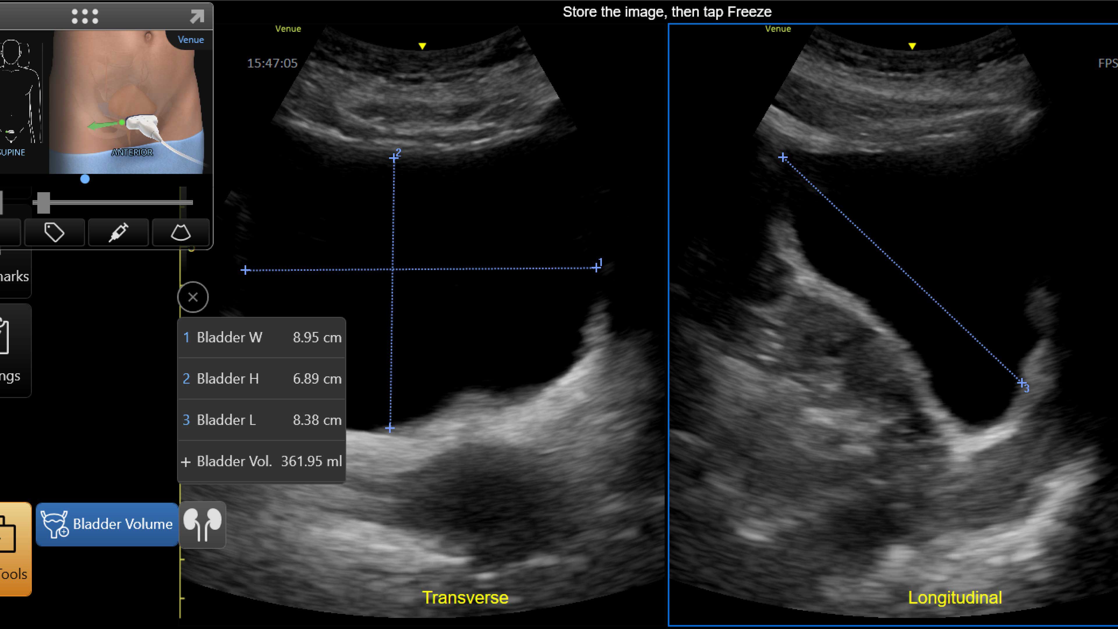Click the syringe needle icon button
Screen dimensions: 1118x629
(x=118, y=233)
